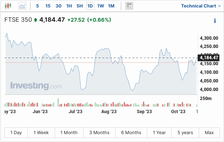This screenshot has height=142, width=224.
Task: Click the (+0.66%) percent change
Action: 99,20
